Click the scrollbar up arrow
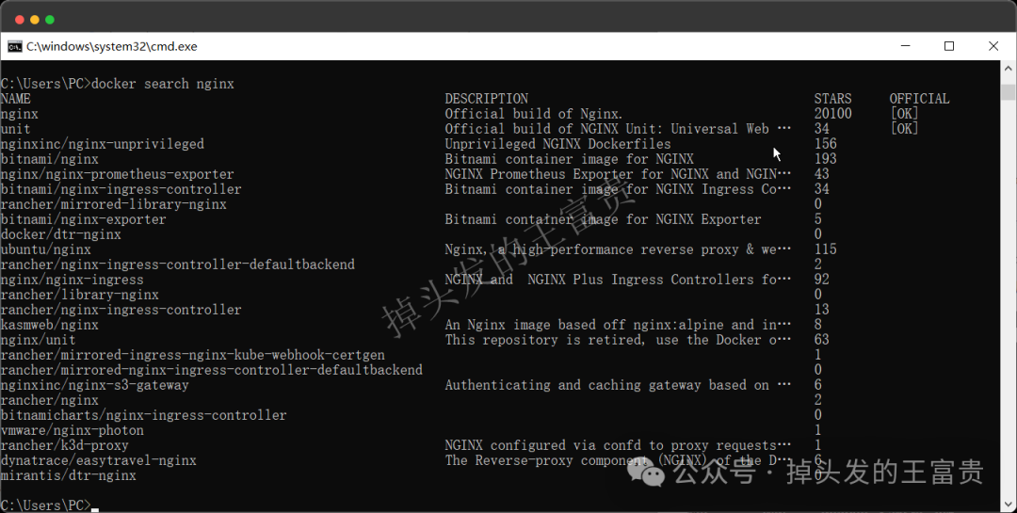 click(1008, 67)
